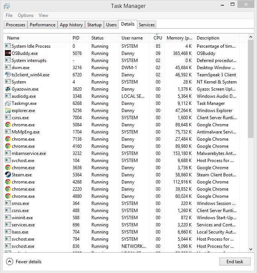Click the lsass.exe process icon

pyautogui.click(x=8, y=232)
